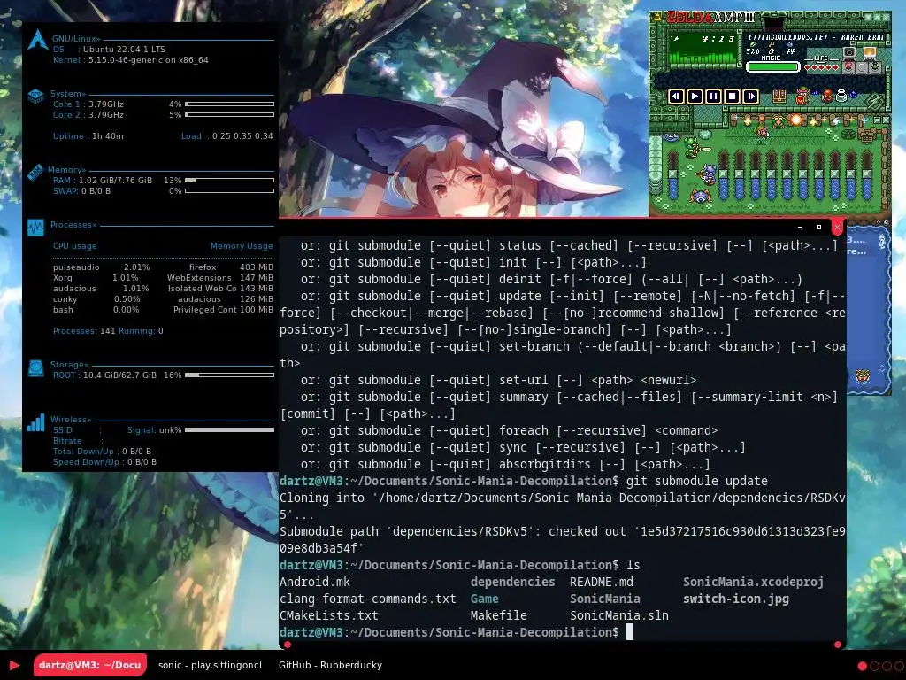
Task: Close the terminal with red X button
Action: pyautogui.click(x=837, y=228)
